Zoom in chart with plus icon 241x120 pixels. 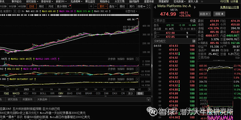[91, 6]
